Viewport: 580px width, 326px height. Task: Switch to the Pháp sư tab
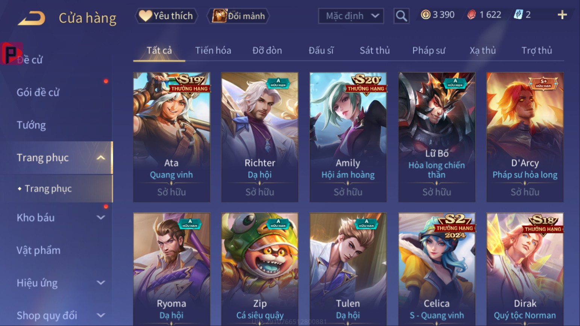[x=429, y=50]
